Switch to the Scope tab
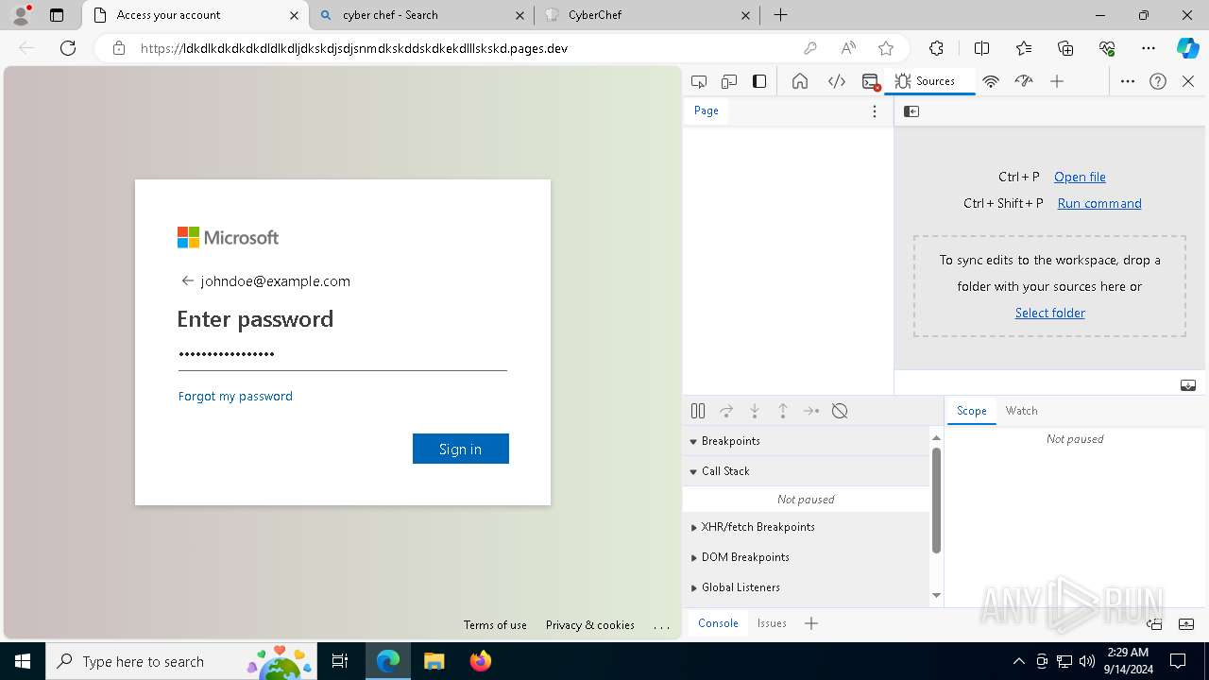The height and width of the screenshot is (680, 1209). pos(971,411)
